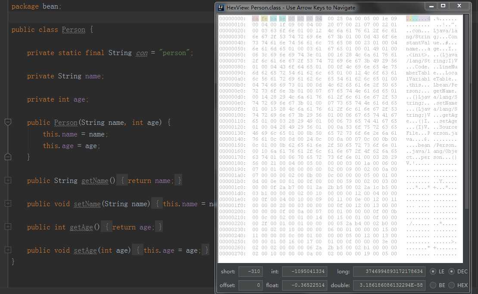478x294 pixels.
Task: Click 'package bean;' line in editor
Action: pyautogui.click(x=36, y=6)
